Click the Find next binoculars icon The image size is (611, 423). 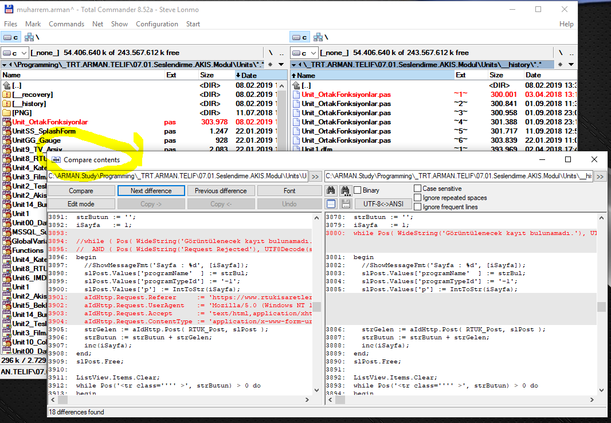coord(345,190)
